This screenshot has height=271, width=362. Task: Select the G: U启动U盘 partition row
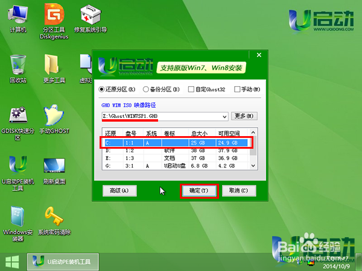176,166
